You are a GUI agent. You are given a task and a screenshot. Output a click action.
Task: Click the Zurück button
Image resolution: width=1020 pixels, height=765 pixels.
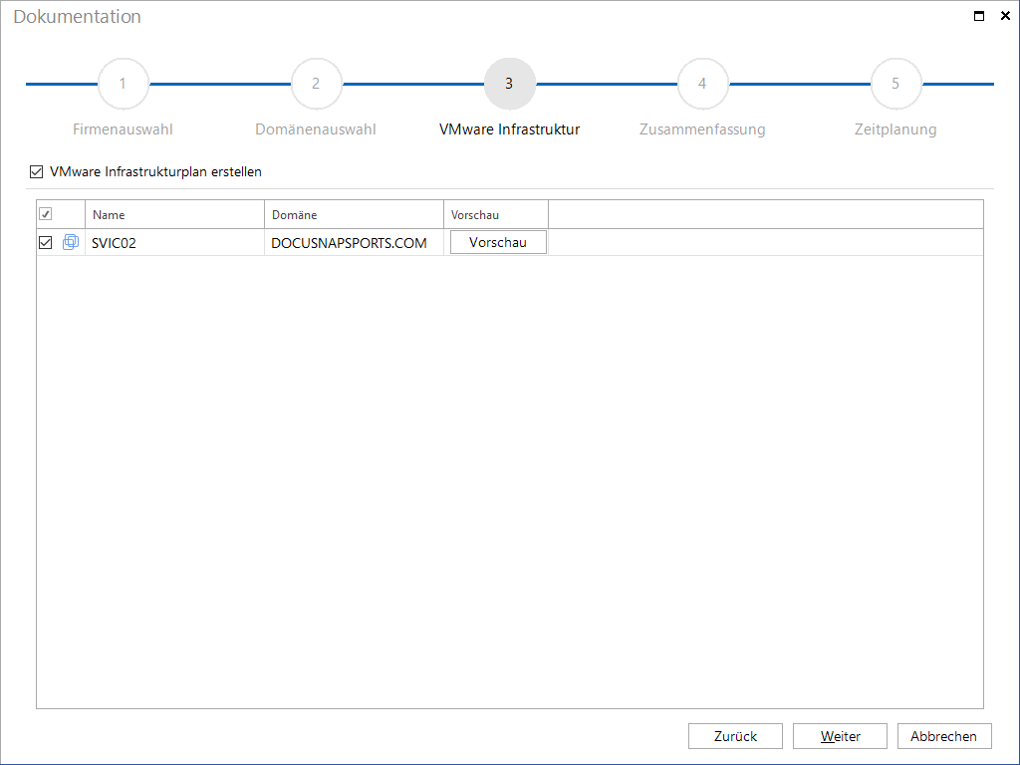(x=736, y=736)
